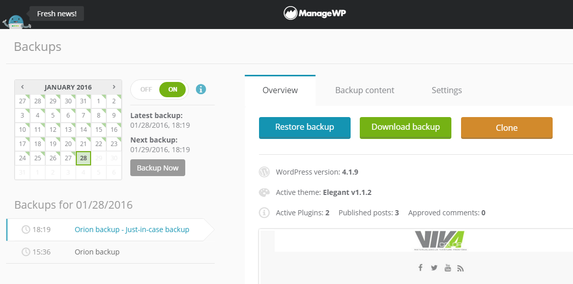The image size is (573, 284).
Task: Select January 27 in the calendar
Action: coord(68,158)
